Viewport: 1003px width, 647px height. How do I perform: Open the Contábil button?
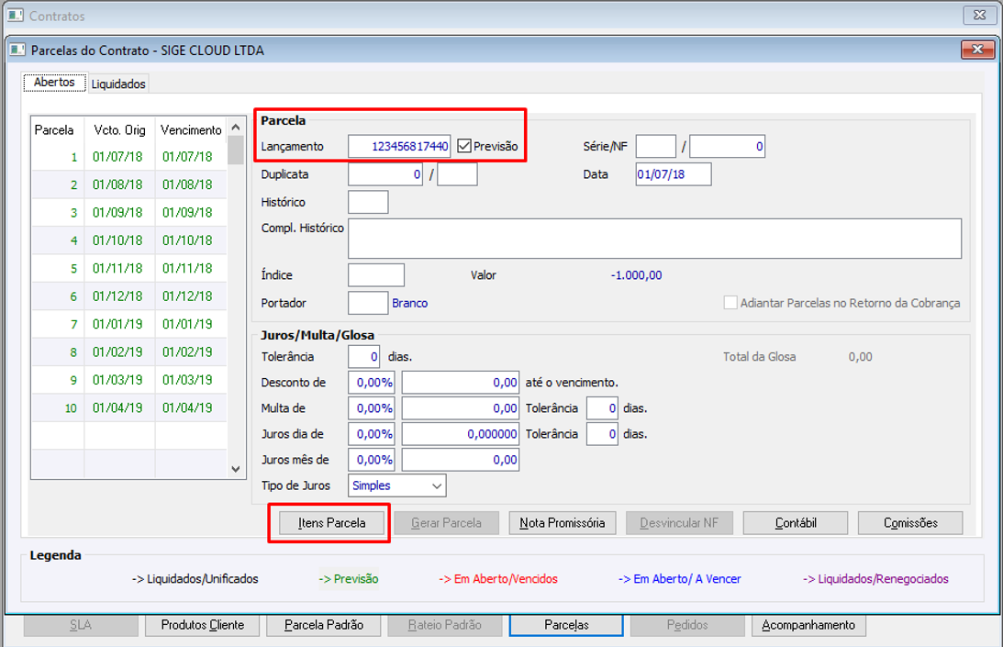796,523
